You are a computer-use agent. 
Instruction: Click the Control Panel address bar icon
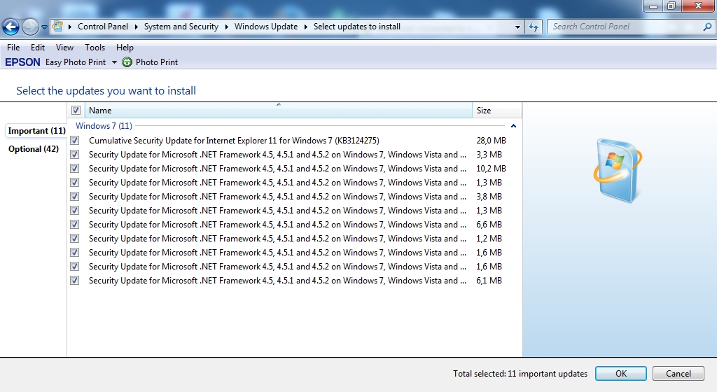[x=57, y=27]
